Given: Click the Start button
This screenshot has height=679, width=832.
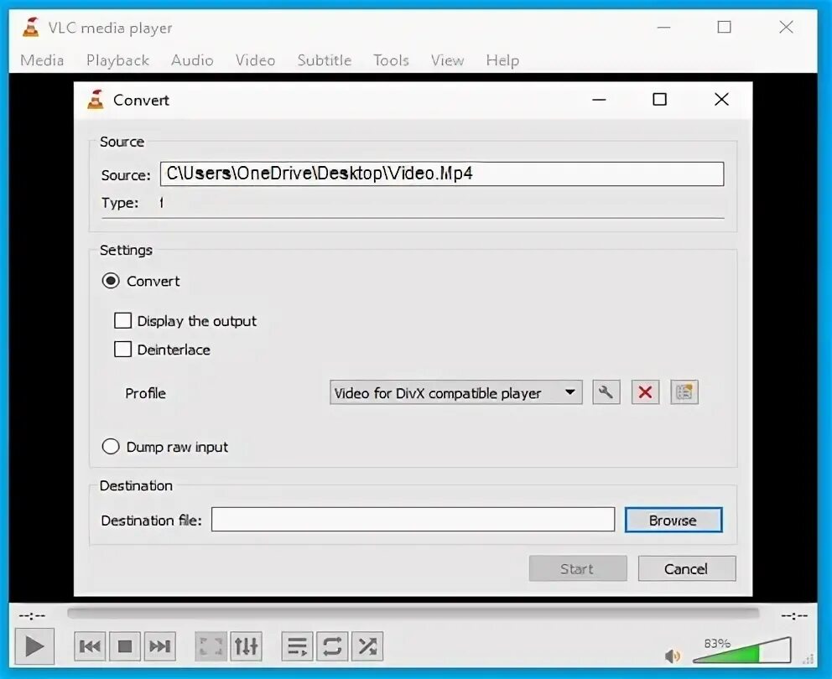Looking at the screenshot, I should pos(578,568).
